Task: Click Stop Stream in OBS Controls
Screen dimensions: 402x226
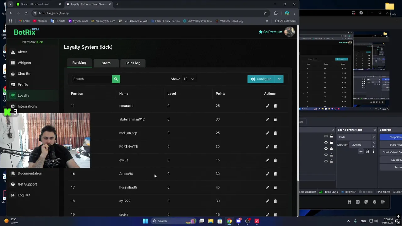Action: (x=391, y=137)
